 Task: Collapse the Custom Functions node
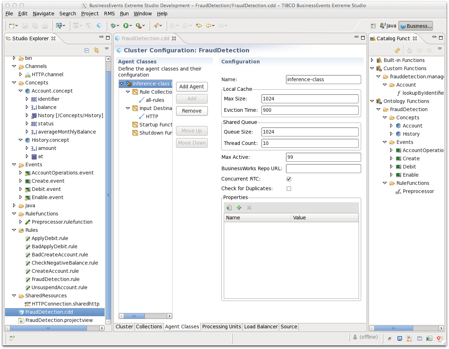click(372, 68)
